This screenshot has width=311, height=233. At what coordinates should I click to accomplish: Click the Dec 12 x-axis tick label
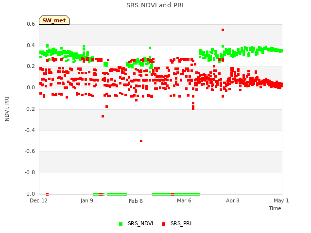pos(39,200)
